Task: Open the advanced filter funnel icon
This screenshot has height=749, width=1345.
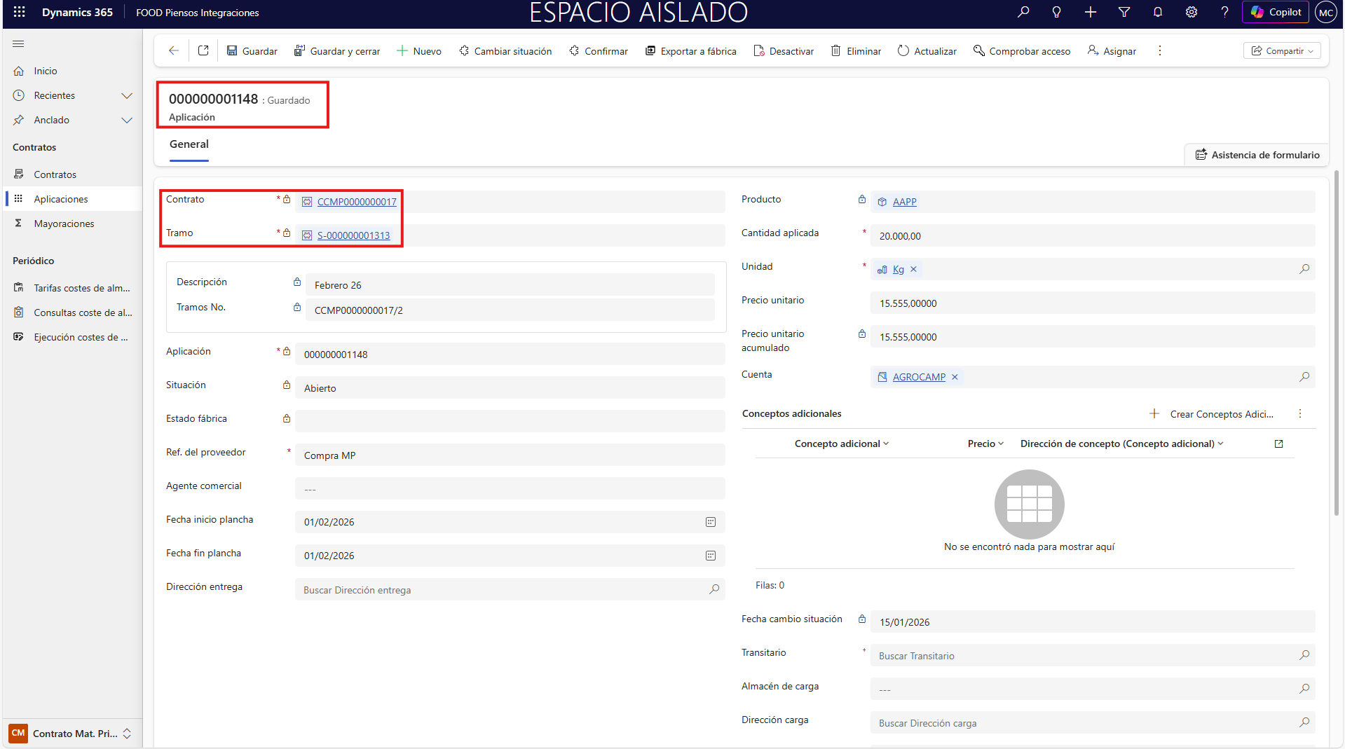Action: pyautogui.click(x=1124, y=12)
